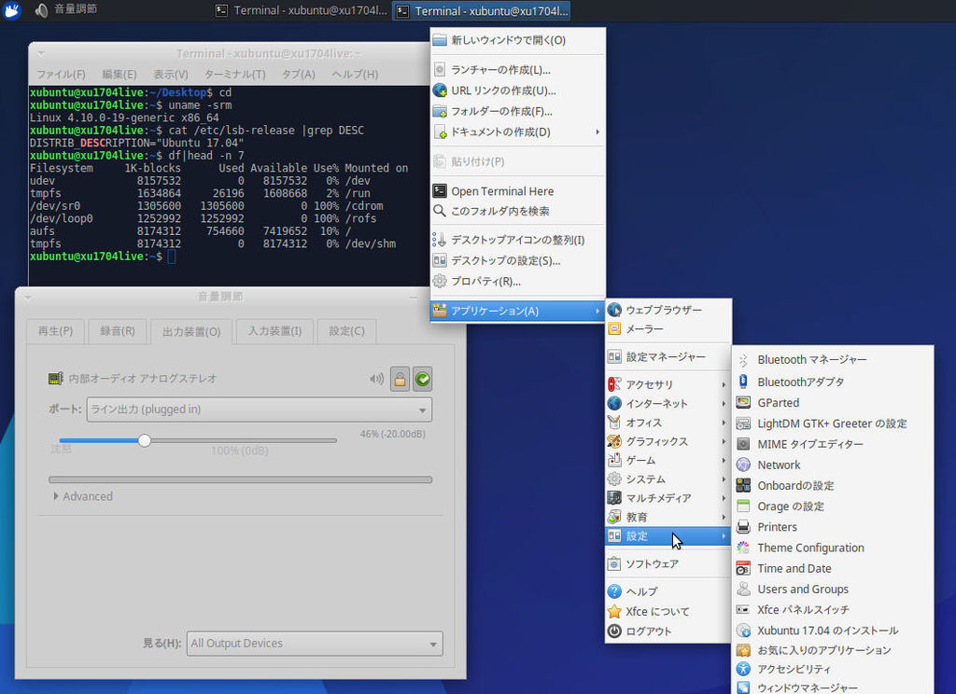Click the volume slider handle at 46%
This screenshot has width=956, height=694.
tap(145, 440)
